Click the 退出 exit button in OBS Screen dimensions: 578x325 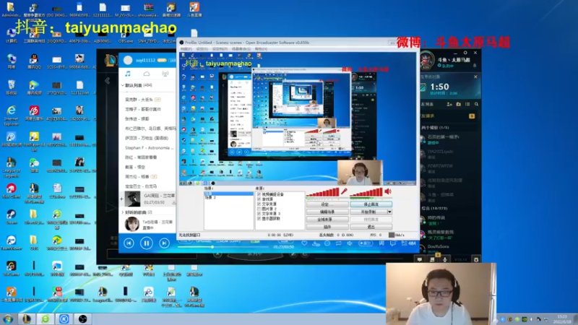pyautogui.click(x=371, y=227)
